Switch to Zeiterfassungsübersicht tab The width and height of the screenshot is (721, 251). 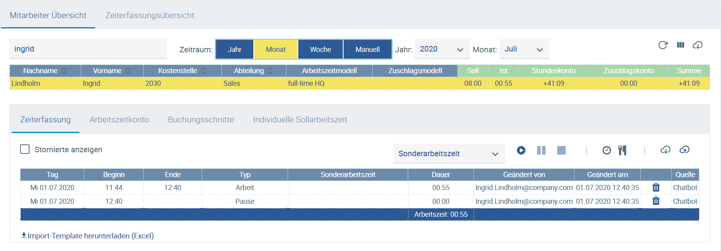click(x=150, y=15)
